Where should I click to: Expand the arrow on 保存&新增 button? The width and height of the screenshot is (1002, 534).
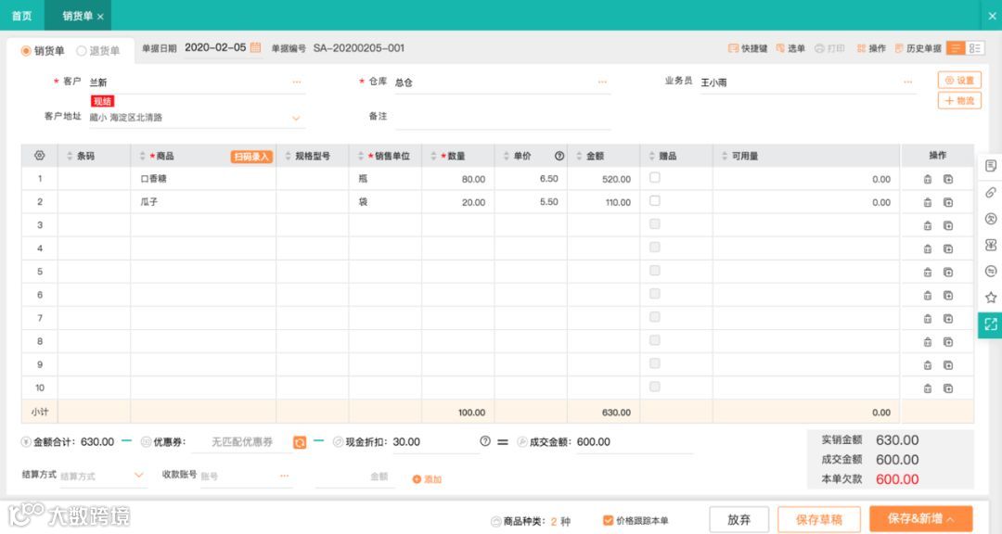pyautogui.click(x=951, y=518)
